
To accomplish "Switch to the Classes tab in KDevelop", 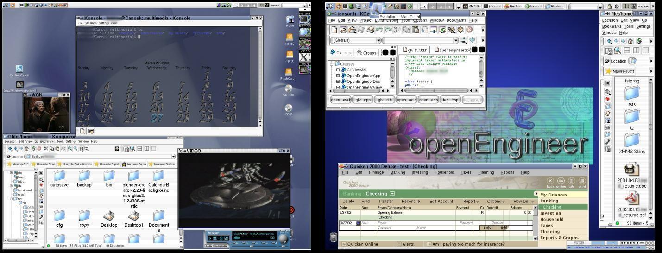I will pyautogui.click(x=340, y=53).
